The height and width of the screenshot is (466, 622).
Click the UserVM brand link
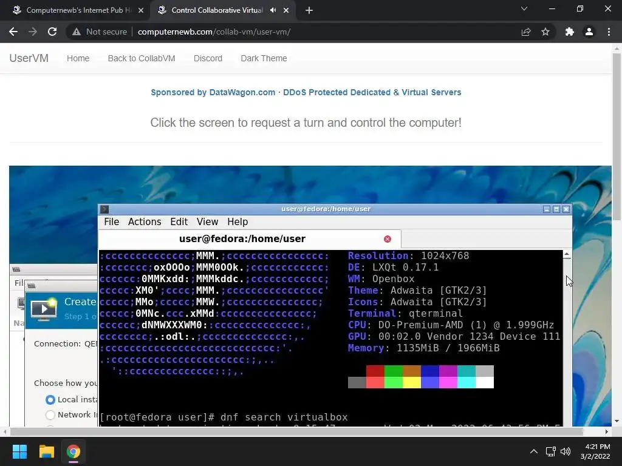29,58
